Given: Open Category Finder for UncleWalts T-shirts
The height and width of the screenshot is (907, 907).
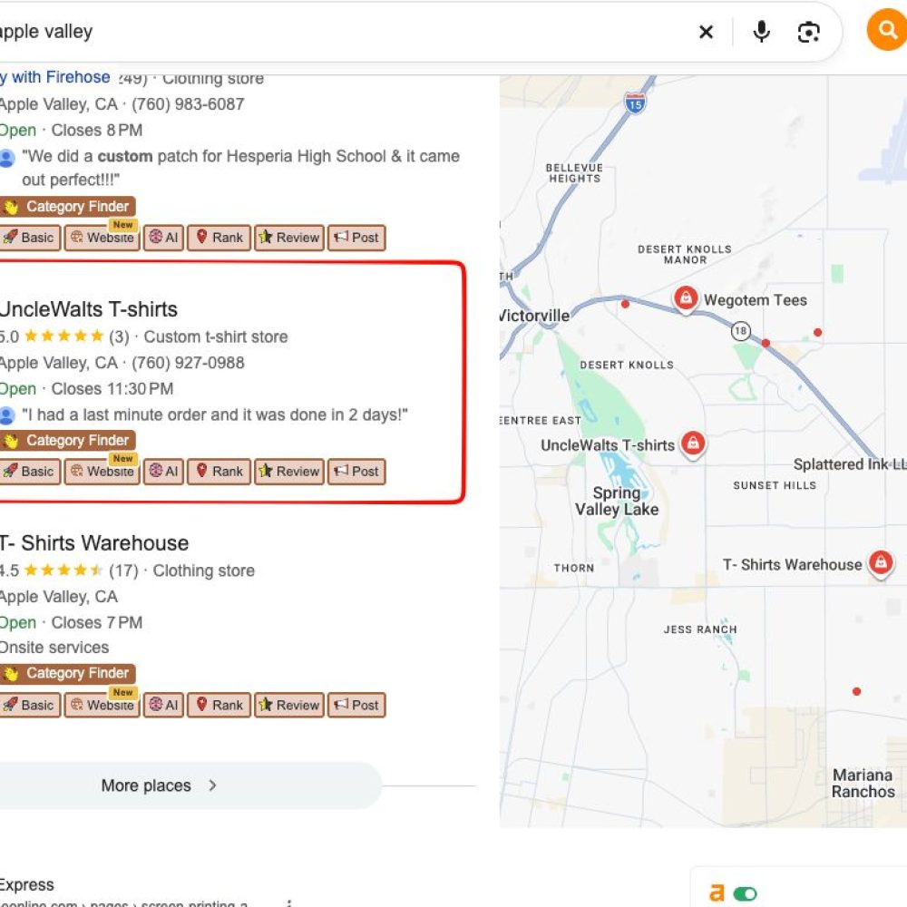Looking at the screenshot, I should click(x=68, y=440).
